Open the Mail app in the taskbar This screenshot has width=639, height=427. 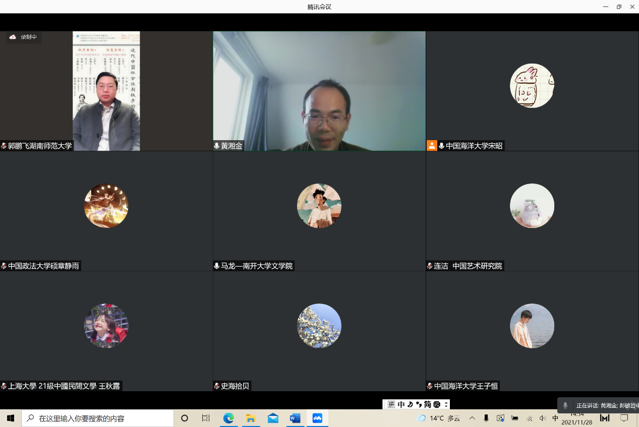(x=273, y=418)
